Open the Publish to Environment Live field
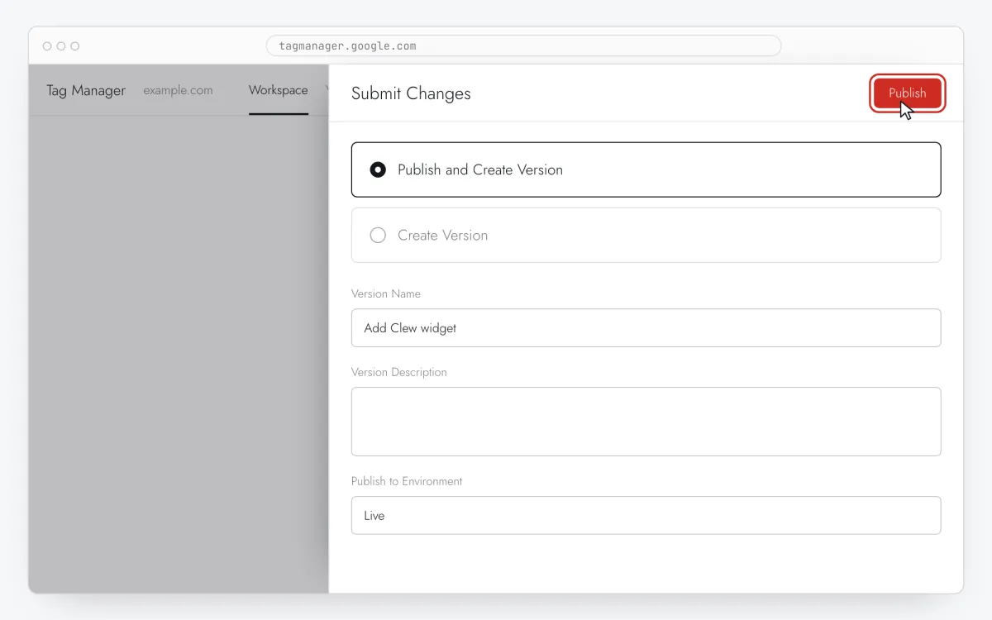 coord(646,515)
